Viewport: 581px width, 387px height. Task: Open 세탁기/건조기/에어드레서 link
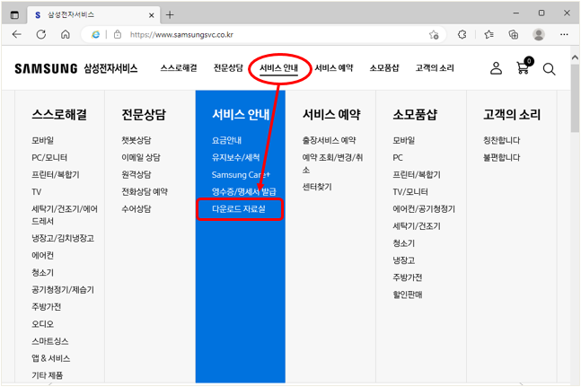(65, 215)
